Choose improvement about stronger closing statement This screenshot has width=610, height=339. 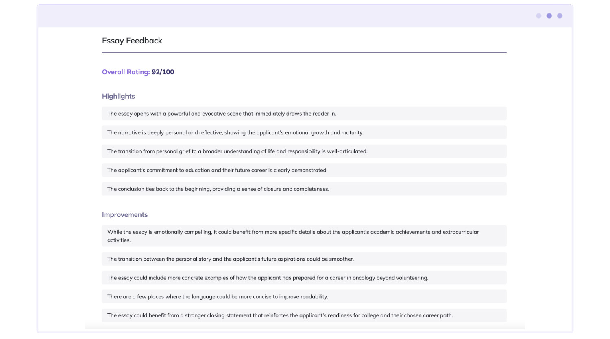pos(280,315)
